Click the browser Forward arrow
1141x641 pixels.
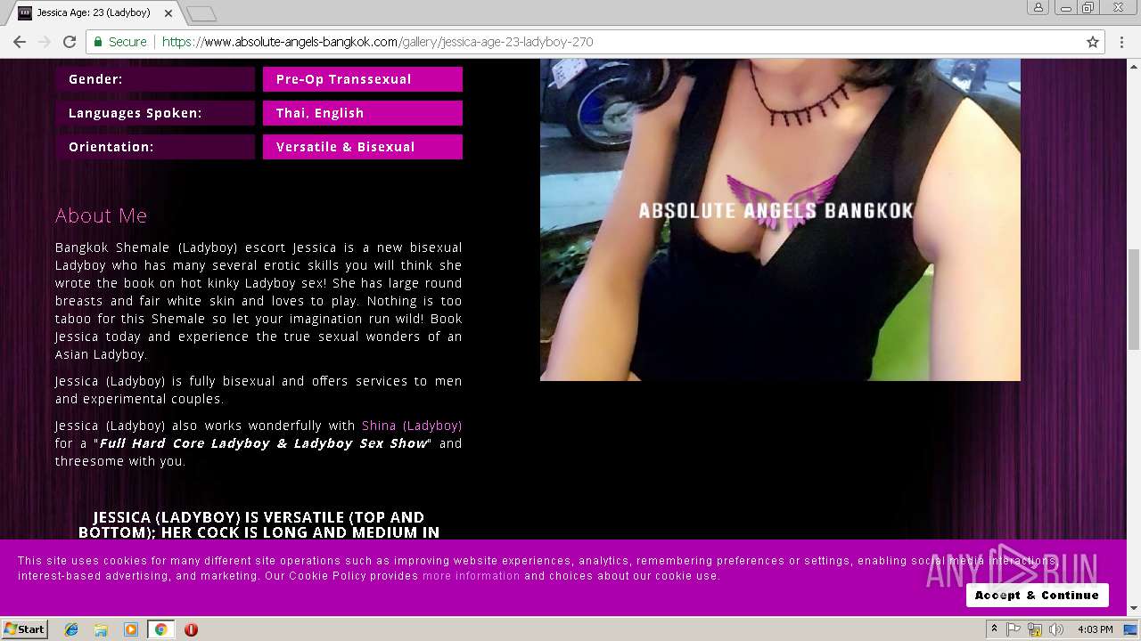[x=45, y=42]
